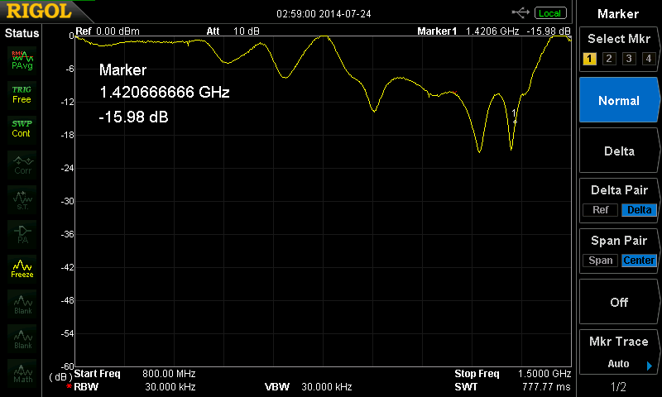Click the (dB) axis unit label
This screenshot has width=662, height=397.
coord(60,377)
